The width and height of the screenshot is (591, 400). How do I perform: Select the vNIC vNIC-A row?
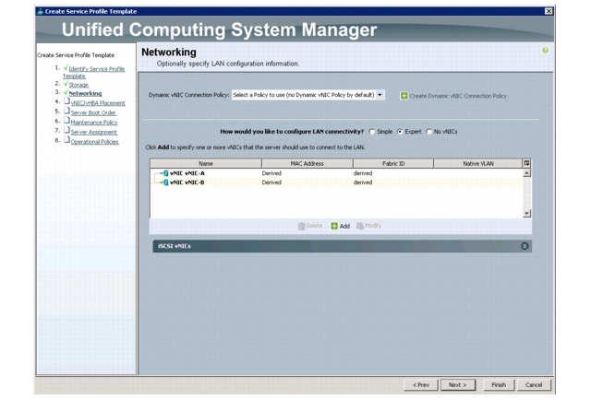tap(336, 173)
